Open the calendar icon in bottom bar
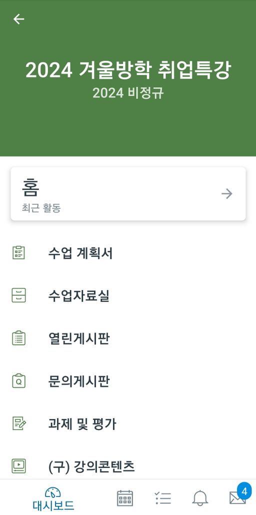 tap(125, 498)
